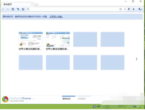Click the zoom magnifier in status bar
The height and width of the screenshot is (110, 145).
coord(139,107)
